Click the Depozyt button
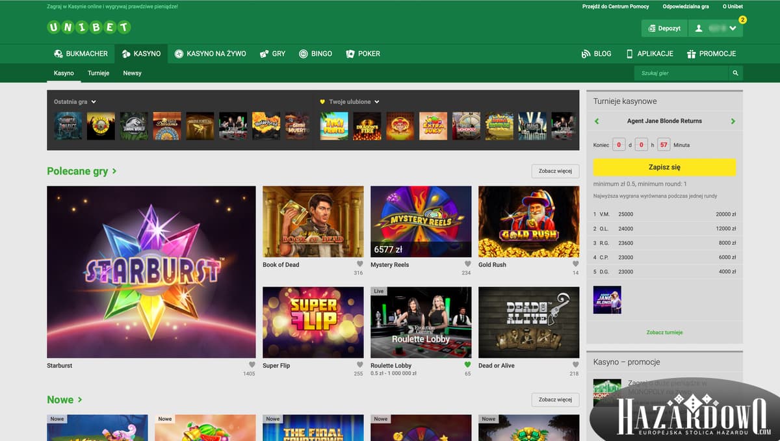Viewport: 780px width, 441px height. 664,29
